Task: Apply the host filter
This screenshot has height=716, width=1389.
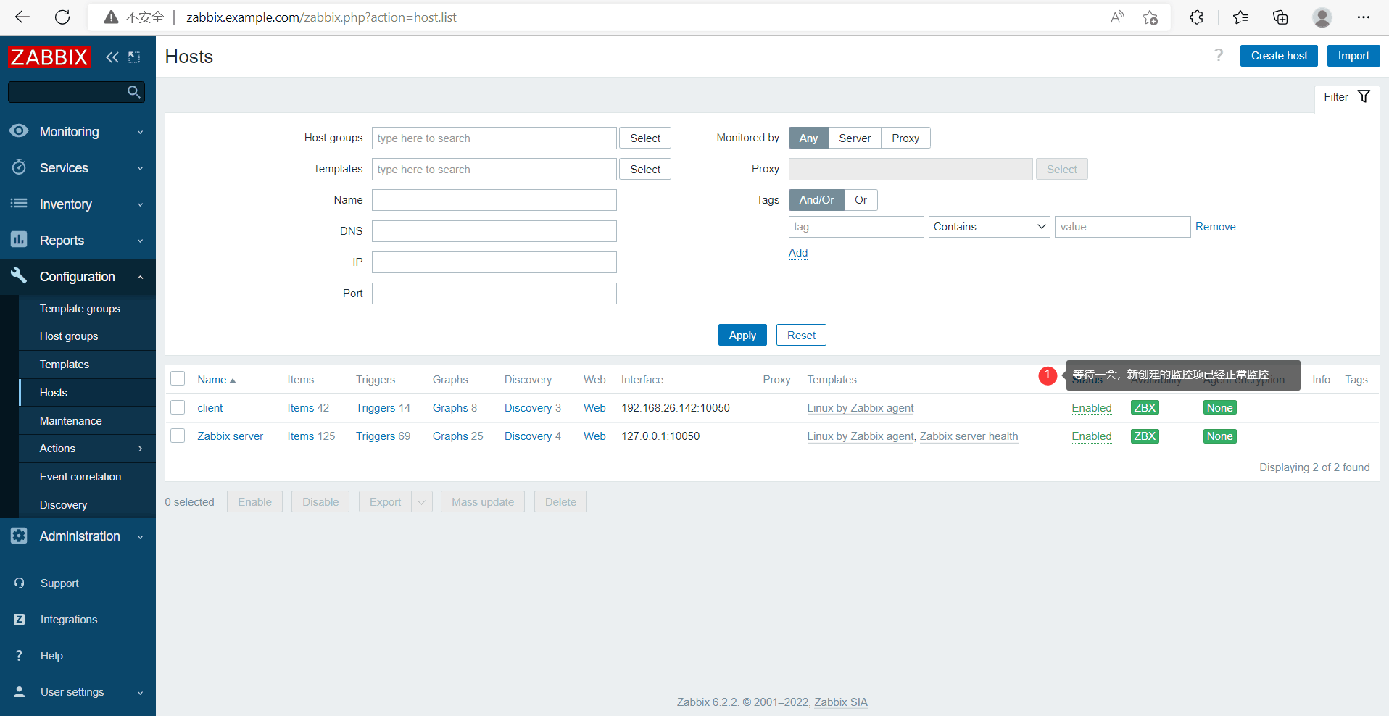Action: coord(742,335)
